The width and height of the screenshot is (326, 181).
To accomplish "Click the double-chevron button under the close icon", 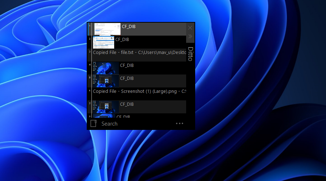I will [x=190, y=36].
